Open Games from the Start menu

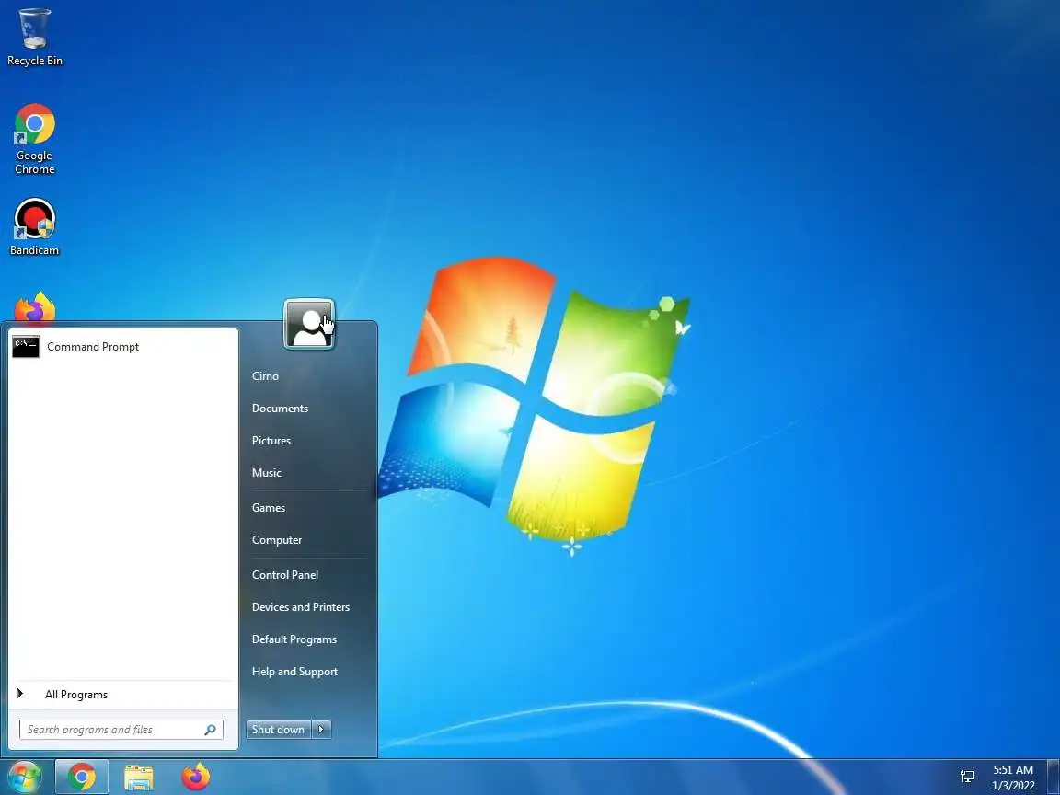(269, 508)
